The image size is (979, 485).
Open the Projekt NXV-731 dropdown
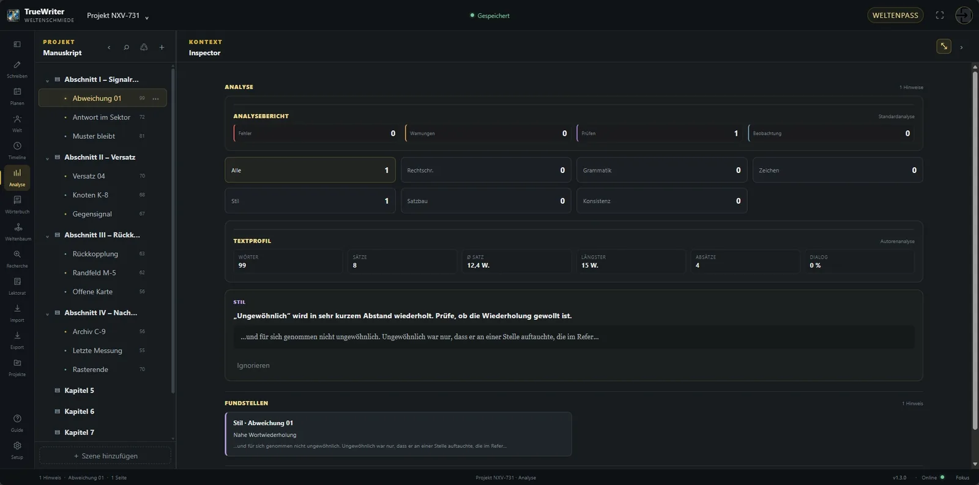coord(117,15)
